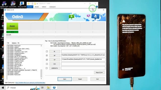Image resolution: width=161 pixels, height=90 pixels.
Task: Click the AP file path field with twrp tar
Action: 83,55
